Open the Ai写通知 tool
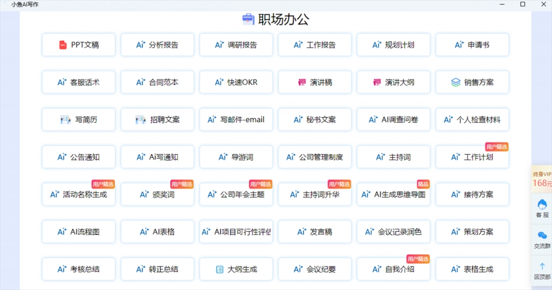This screenshot has height=290, width=552. click(157, 157)
